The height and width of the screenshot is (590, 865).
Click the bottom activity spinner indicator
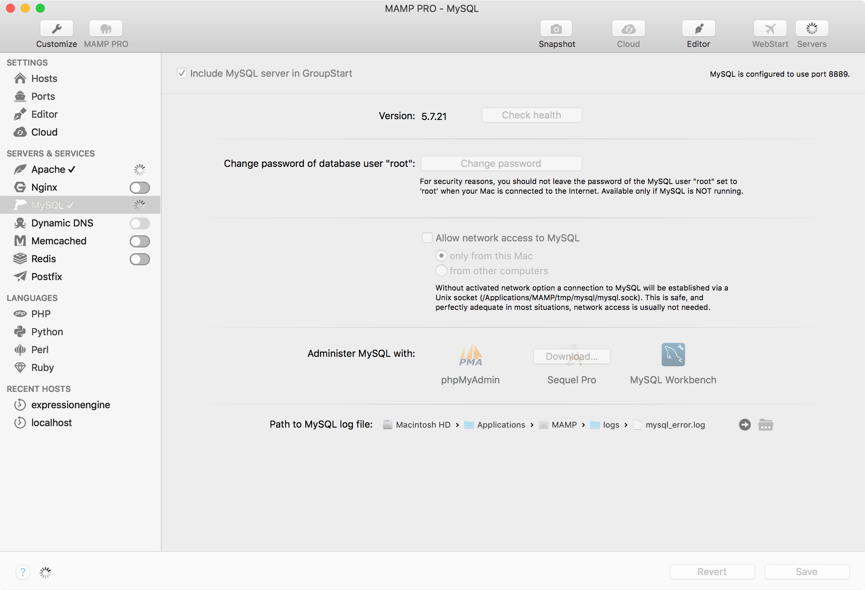tap(45, 572)
